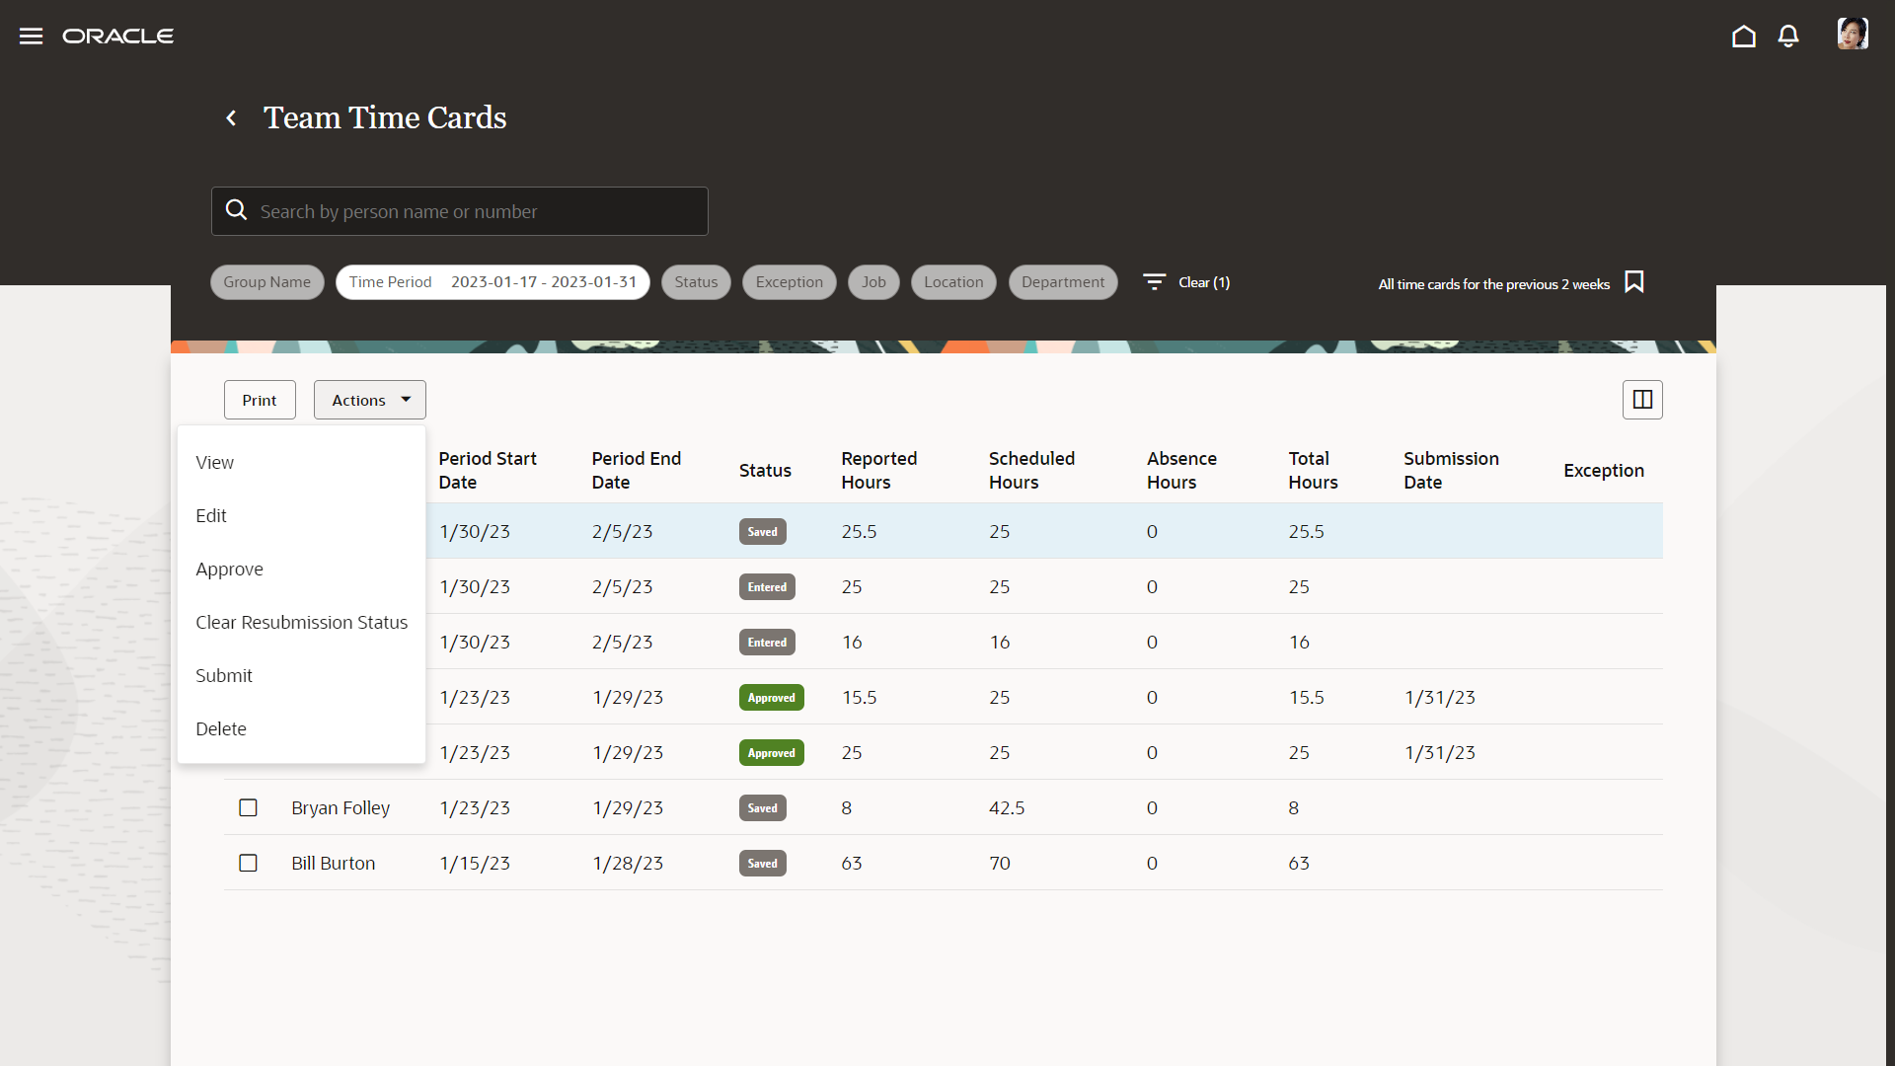Expand the Actions dropdown button
This screenshot has width=1895, height=1066.
tap(370, 400)
